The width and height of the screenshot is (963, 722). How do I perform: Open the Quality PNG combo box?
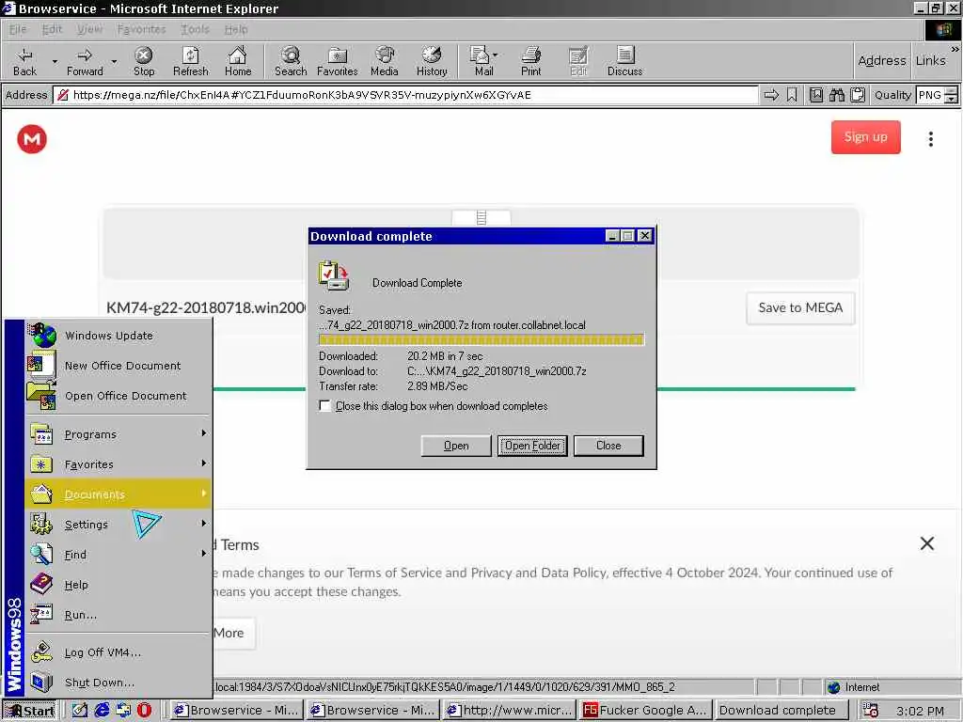[x=937, y=95]
